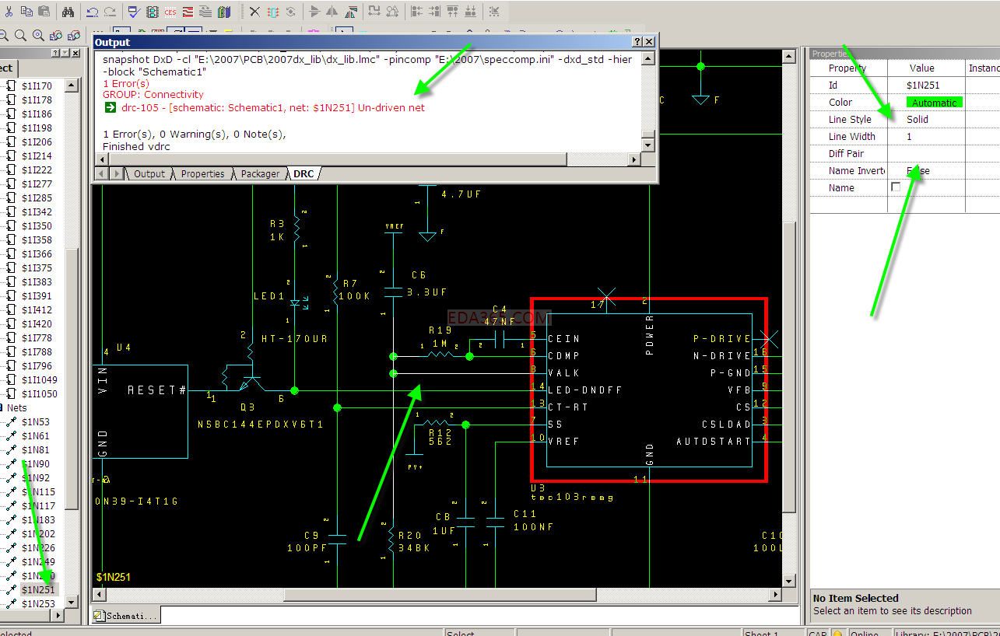1000x636 pixels.
Task: Open the CES constraint editor icon
Action: pos(170,12)
